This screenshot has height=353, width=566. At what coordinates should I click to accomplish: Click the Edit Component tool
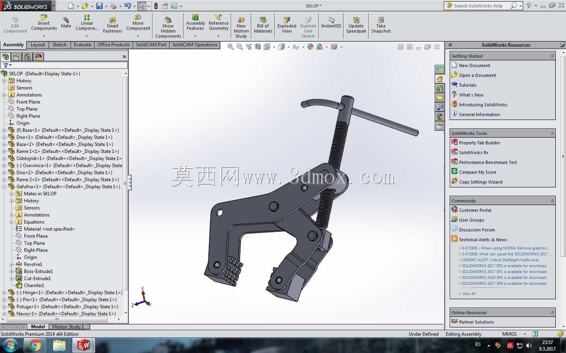tap(15, 25)
